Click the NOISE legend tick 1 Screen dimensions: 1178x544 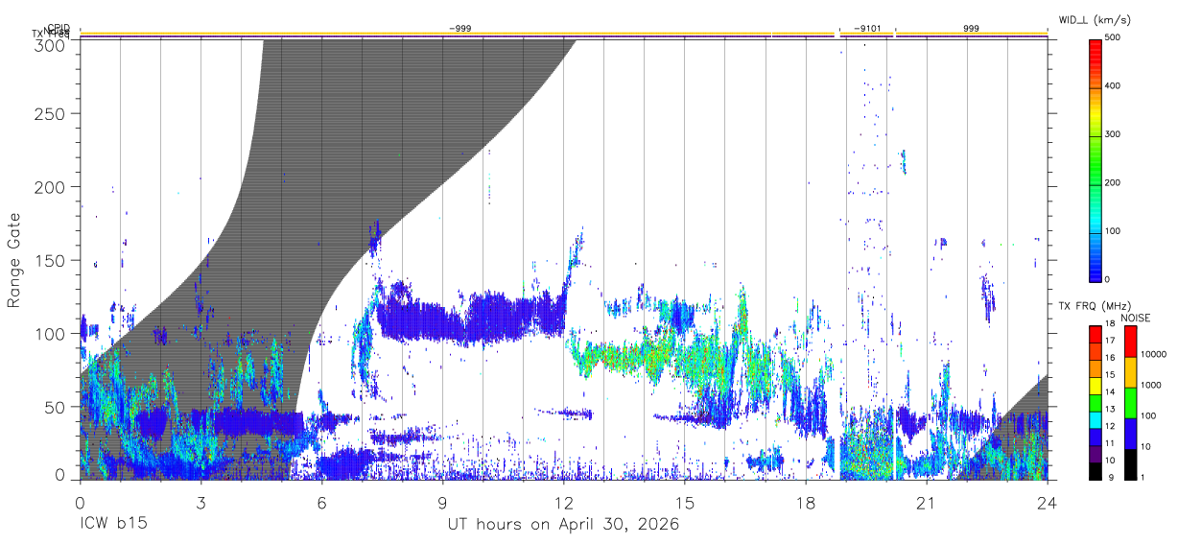pyautogui.click(x=1142, y=477)
